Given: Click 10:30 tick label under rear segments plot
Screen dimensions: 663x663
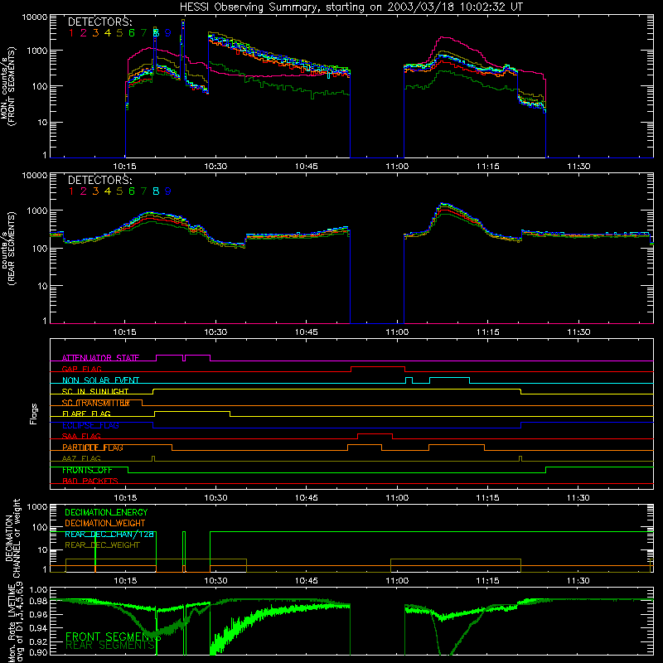Looking at the screenshot, I should tap(215, 332).
